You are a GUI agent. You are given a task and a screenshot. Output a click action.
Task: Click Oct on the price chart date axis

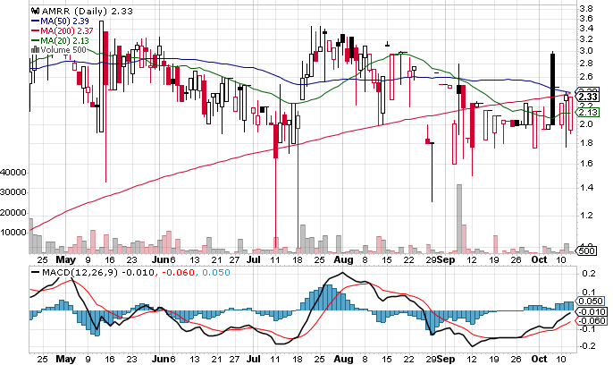pos(540,260)
